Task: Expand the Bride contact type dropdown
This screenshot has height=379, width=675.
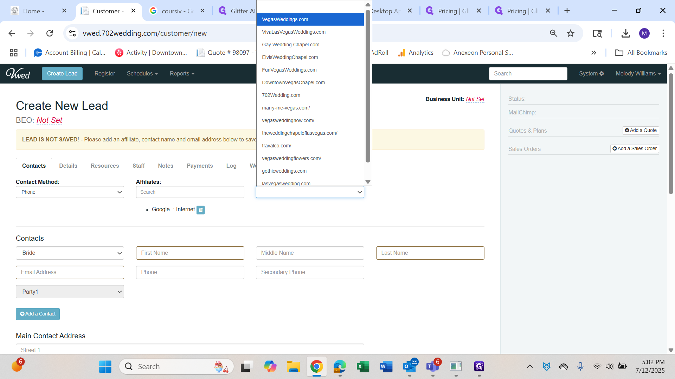Action: [x=70, y=253]
